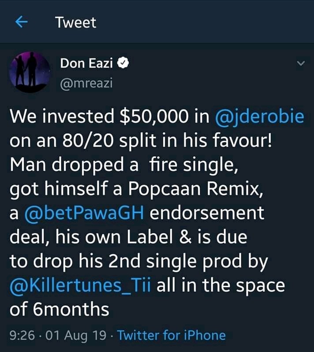Expand the tweet options chevron
Image resolution: width=314 pixels, height=352 pixels.
coord(300,64)
